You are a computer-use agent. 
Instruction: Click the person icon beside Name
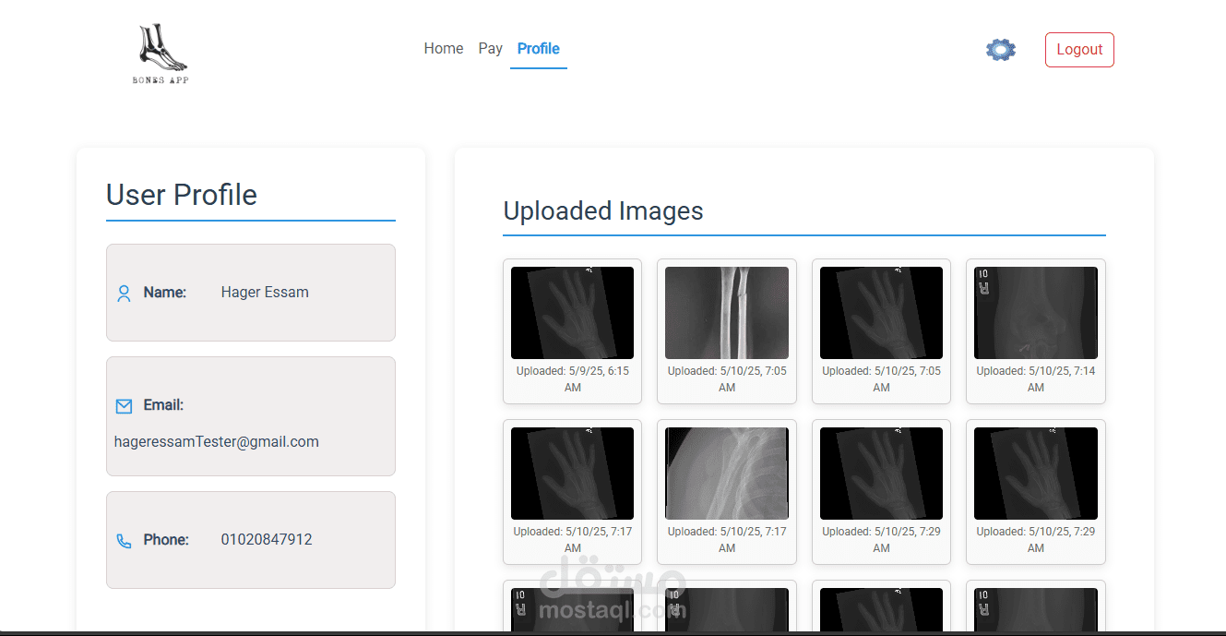(x=124, y=294)
